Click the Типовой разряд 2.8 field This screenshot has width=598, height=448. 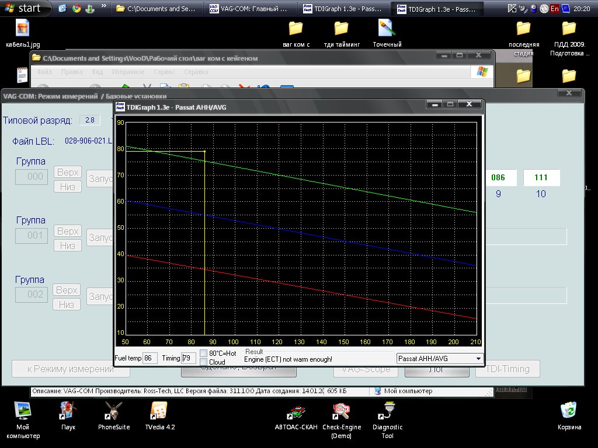[x=90, y=120]
